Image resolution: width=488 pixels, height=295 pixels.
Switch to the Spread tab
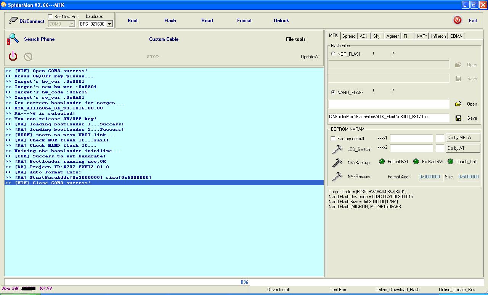coord(349,36)
